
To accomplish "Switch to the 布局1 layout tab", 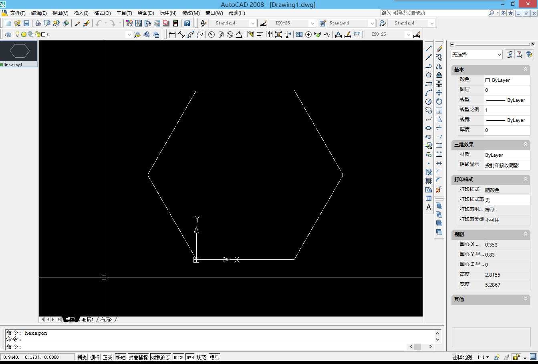I will 88,320.
